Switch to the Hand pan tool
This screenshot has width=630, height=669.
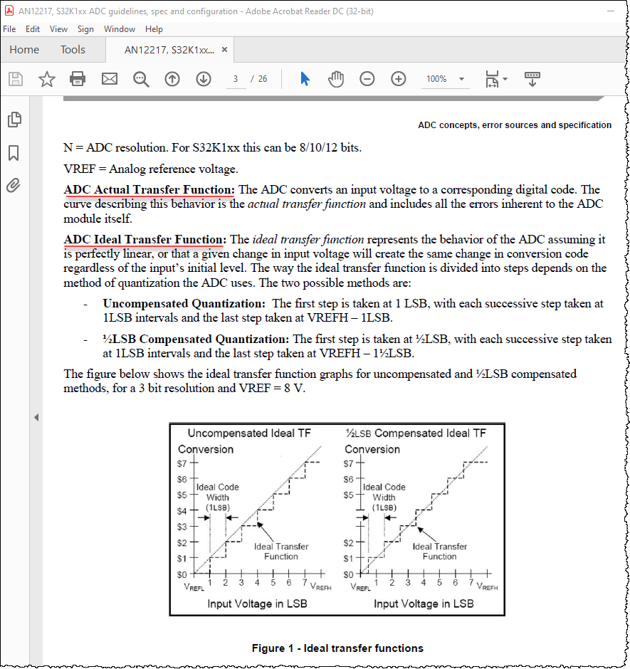tap(336, 79)
